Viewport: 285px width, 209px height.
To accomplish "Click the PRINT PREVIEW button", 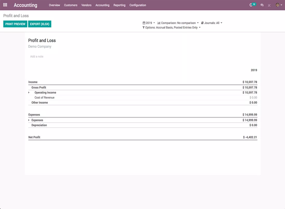I will click(15, 24).
